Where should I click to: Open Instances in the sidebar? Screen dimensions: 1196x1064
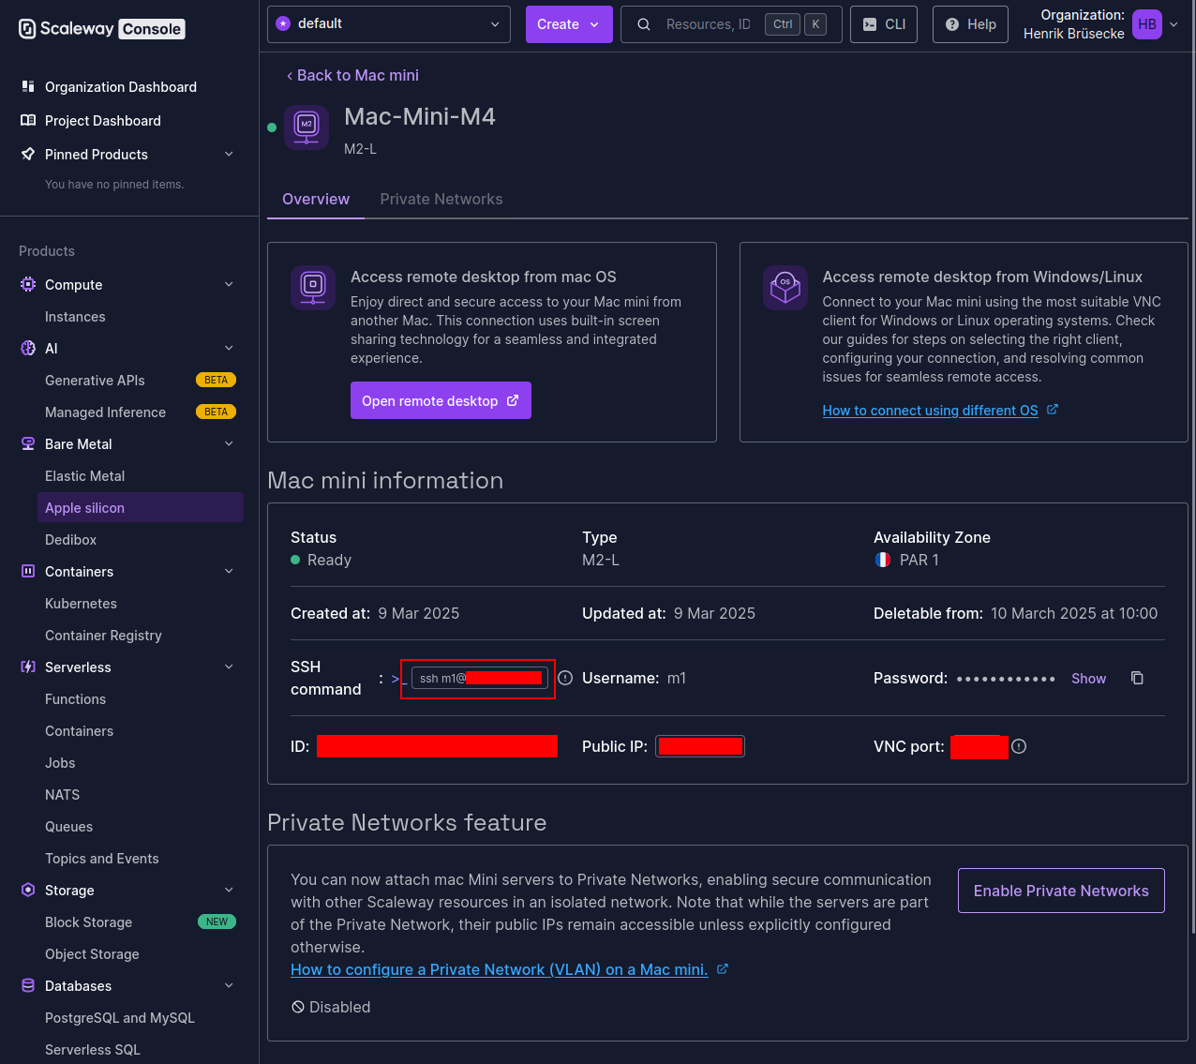[x=75, y=317]
